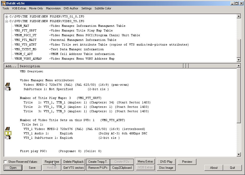Click the IfoEdit title bar app icon
The image size is (245, 175).
[x=3, y=3]
